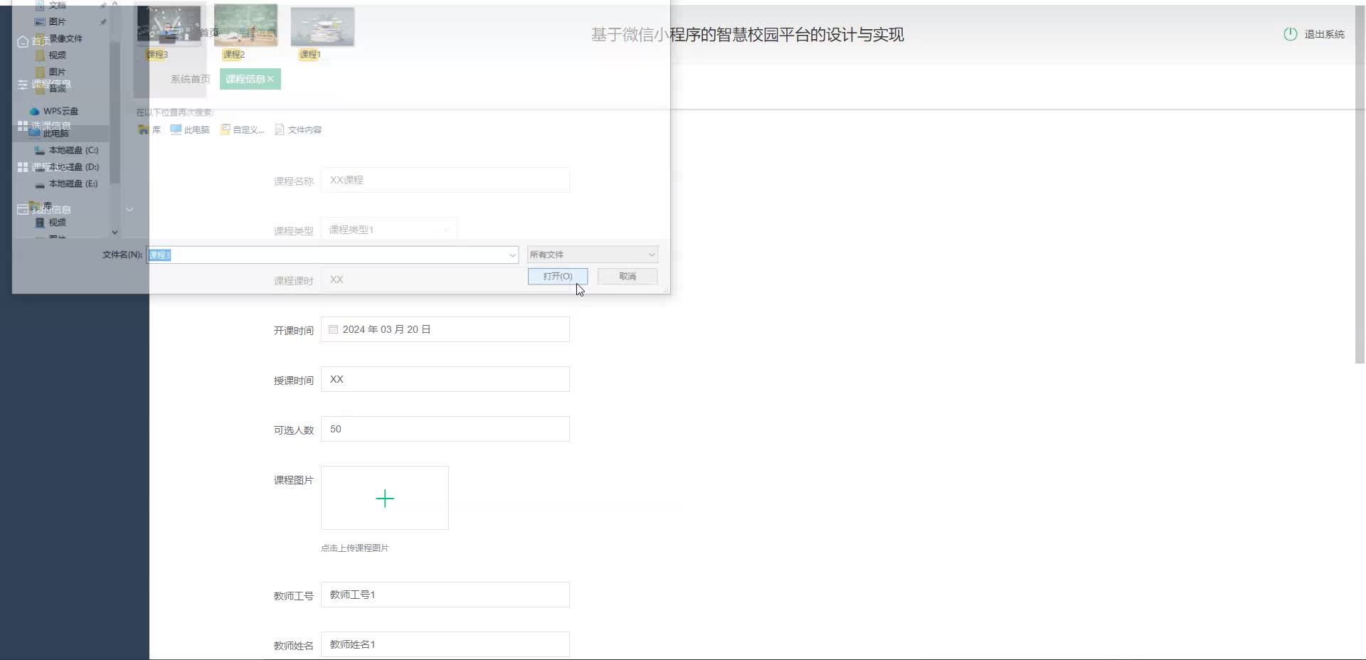This screenshot has width=1366, height=660.
Task: Click the 授课时间 input field
Action: point(445,379)
